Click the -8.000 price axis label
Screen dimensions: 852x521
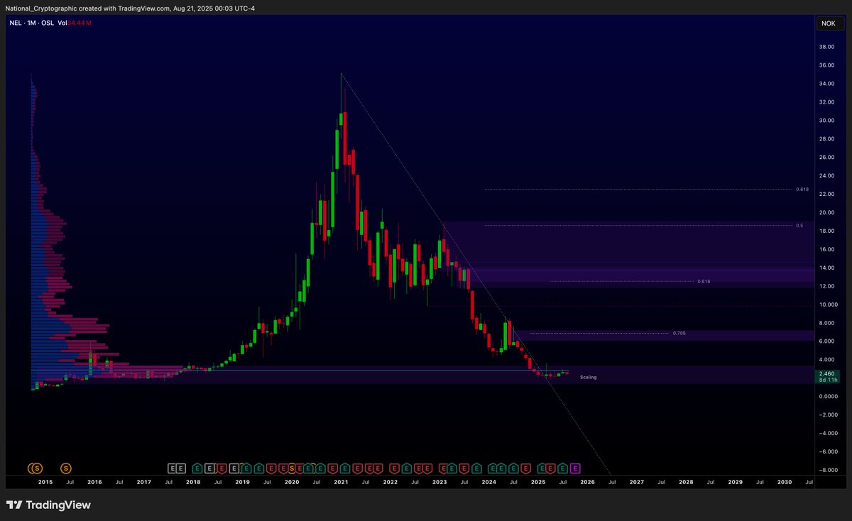[827, 471]
